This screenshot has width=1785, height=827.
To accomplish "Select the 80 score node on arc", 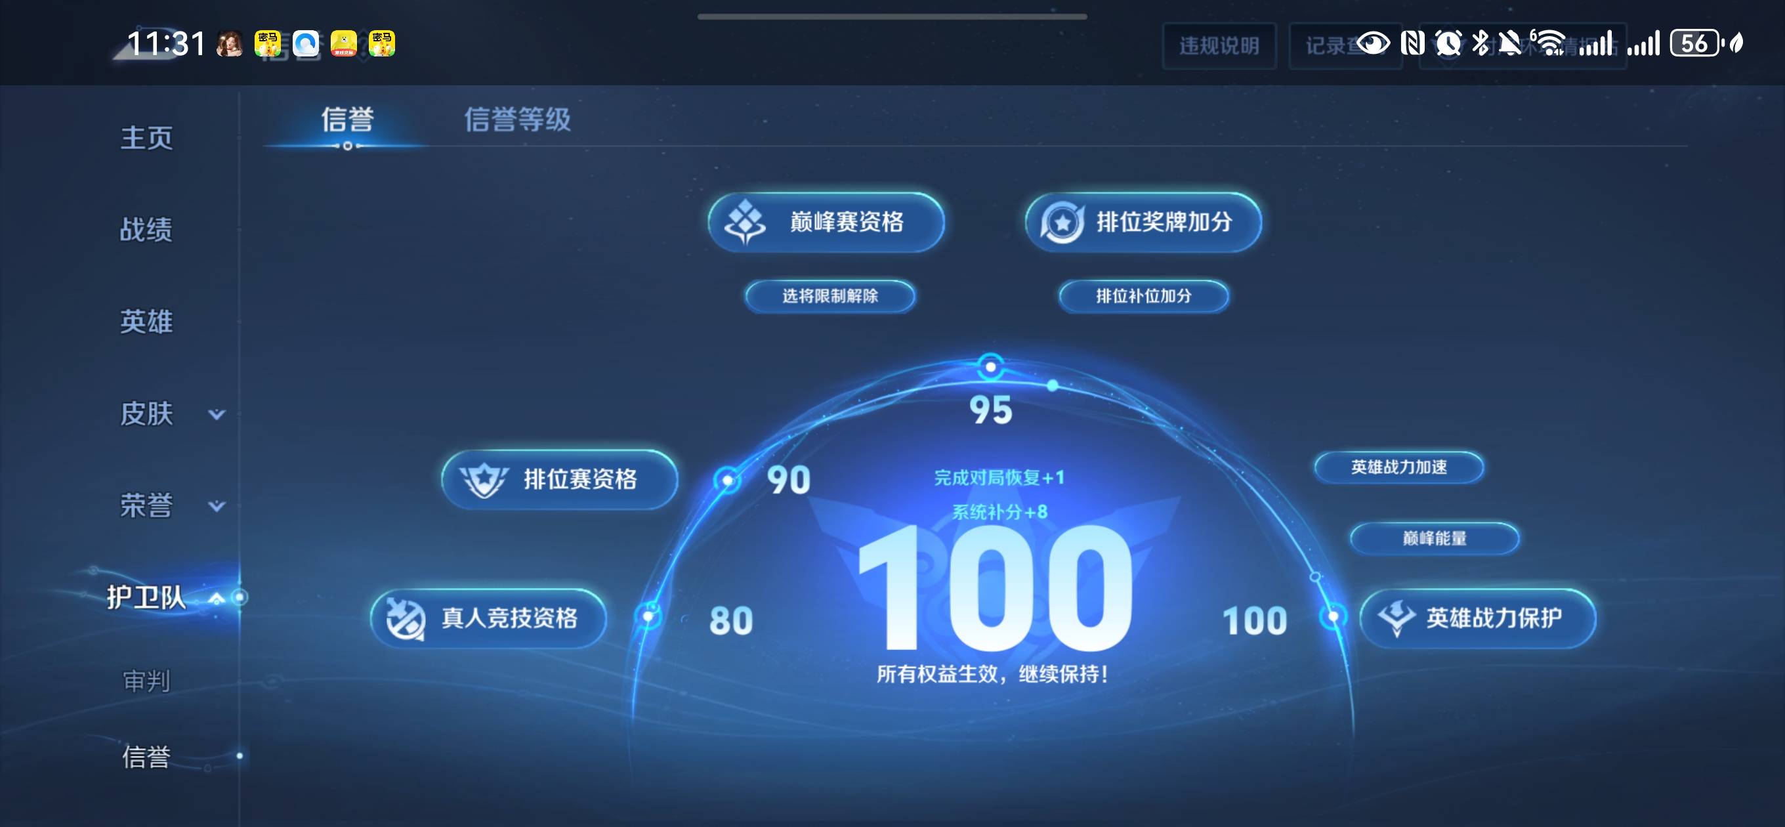I will (648, 616).
